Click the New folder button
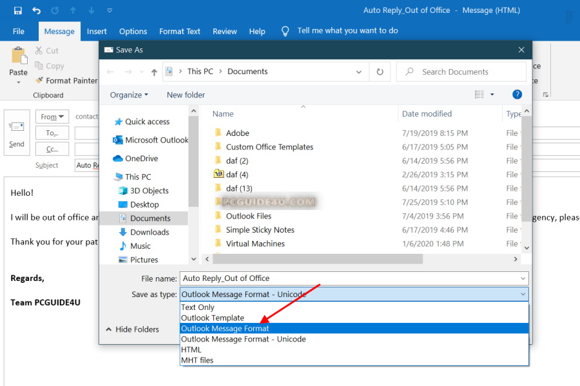This screenshot has width=580, height=386. click(186, 95)
